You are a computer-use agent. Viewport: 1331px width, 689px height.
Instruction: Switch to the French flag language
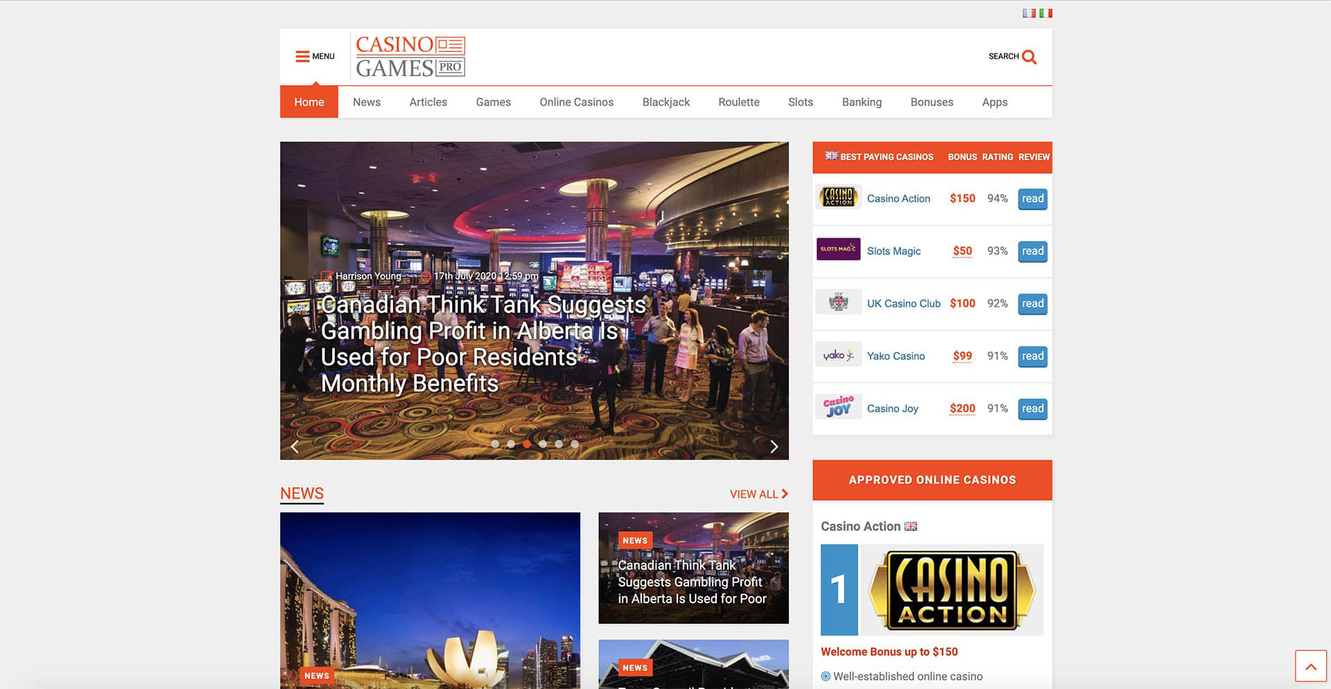click(1029, 13)
